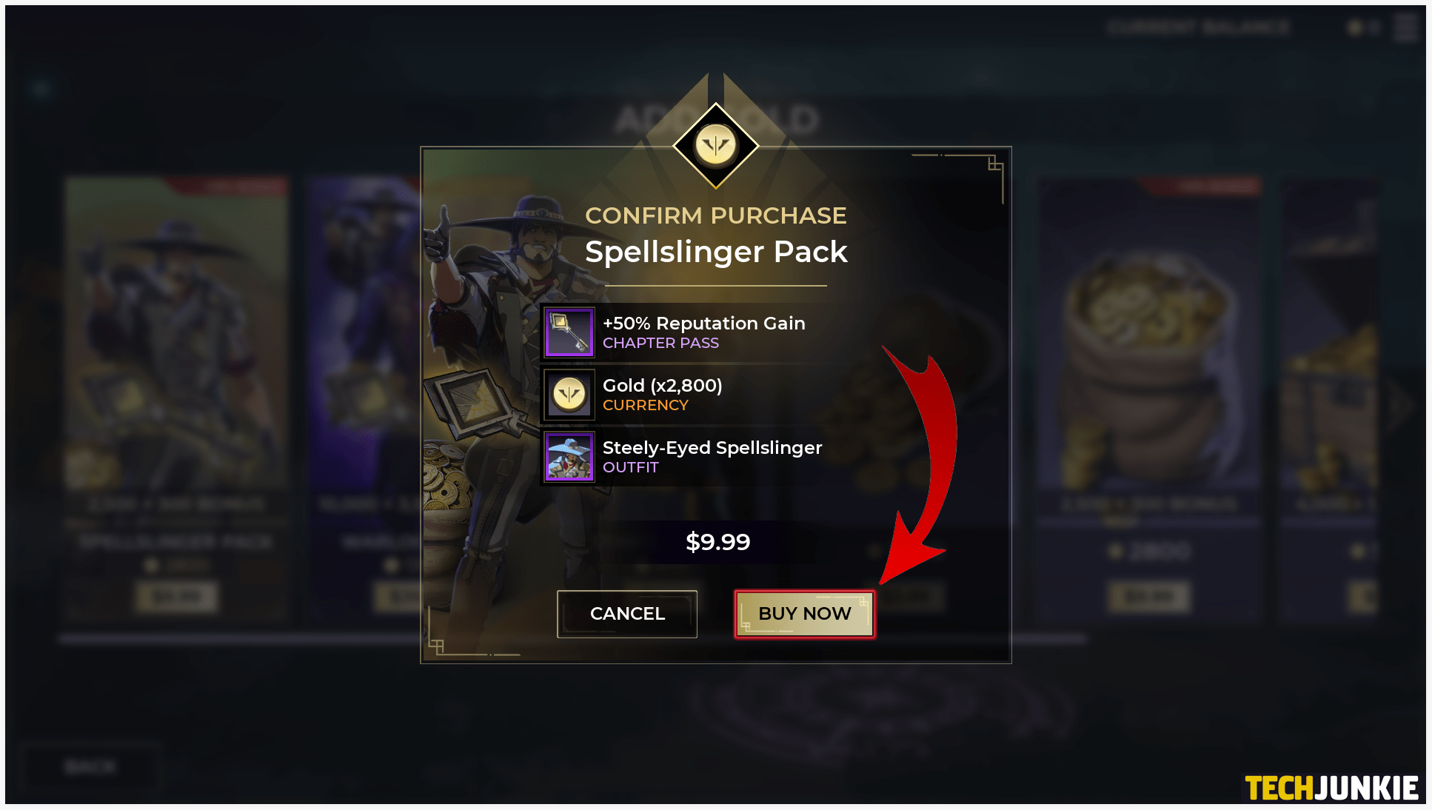1432x810 pixels.
Task: Click the Gold currency coin icon
Action: click(x=569, y=394)
